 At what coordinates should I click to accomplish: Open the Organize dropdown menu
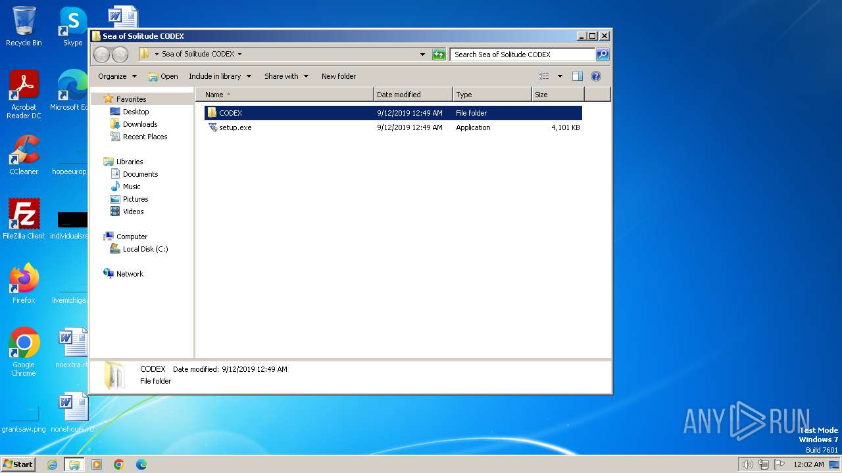pyautogui.click(x=117, y=76)
